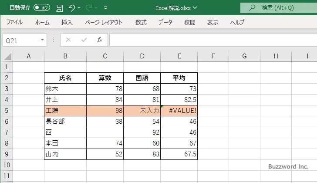Open the ファイル tab
Image resolution: width=317 pixels, height=183 pixels.
pos(14,22)
